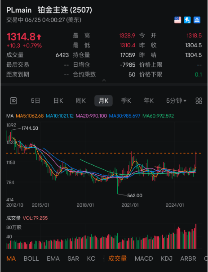208x272 pixels.
Task: Enable the EMA overlay indicator
Action: 53,258
